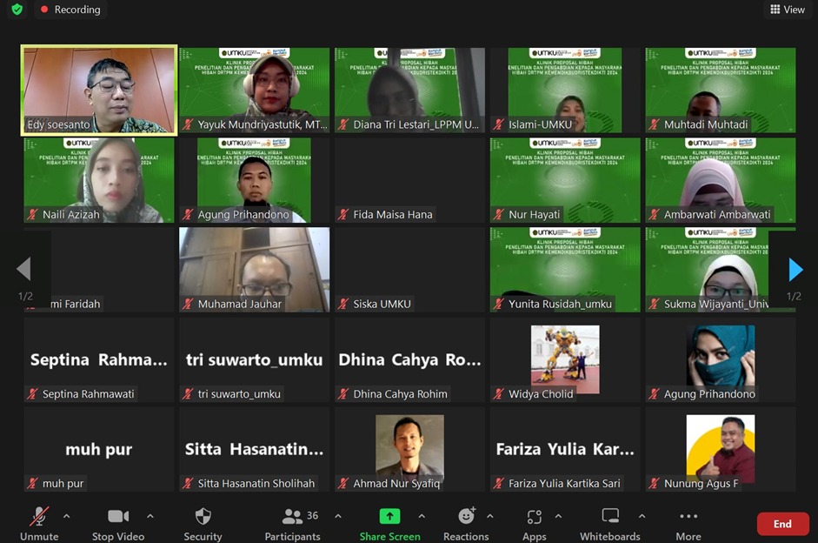The image size is (818, 543).
Task: Unmute the microphone
Action: click(x=39, y=523)
